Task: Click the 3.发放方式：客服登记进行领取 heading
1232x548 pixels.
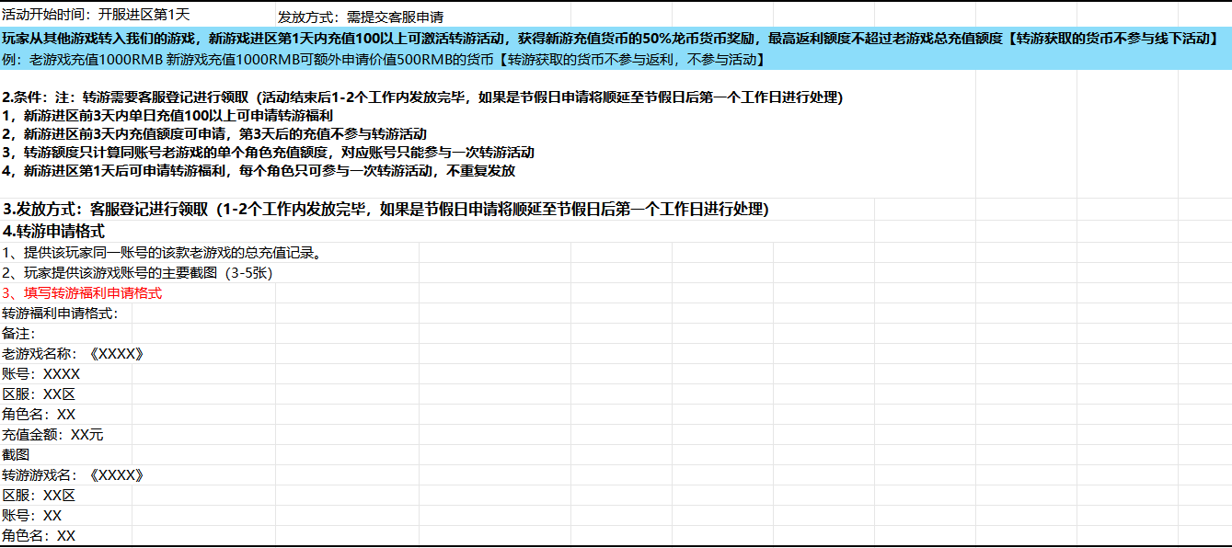Action: [385, 209]
